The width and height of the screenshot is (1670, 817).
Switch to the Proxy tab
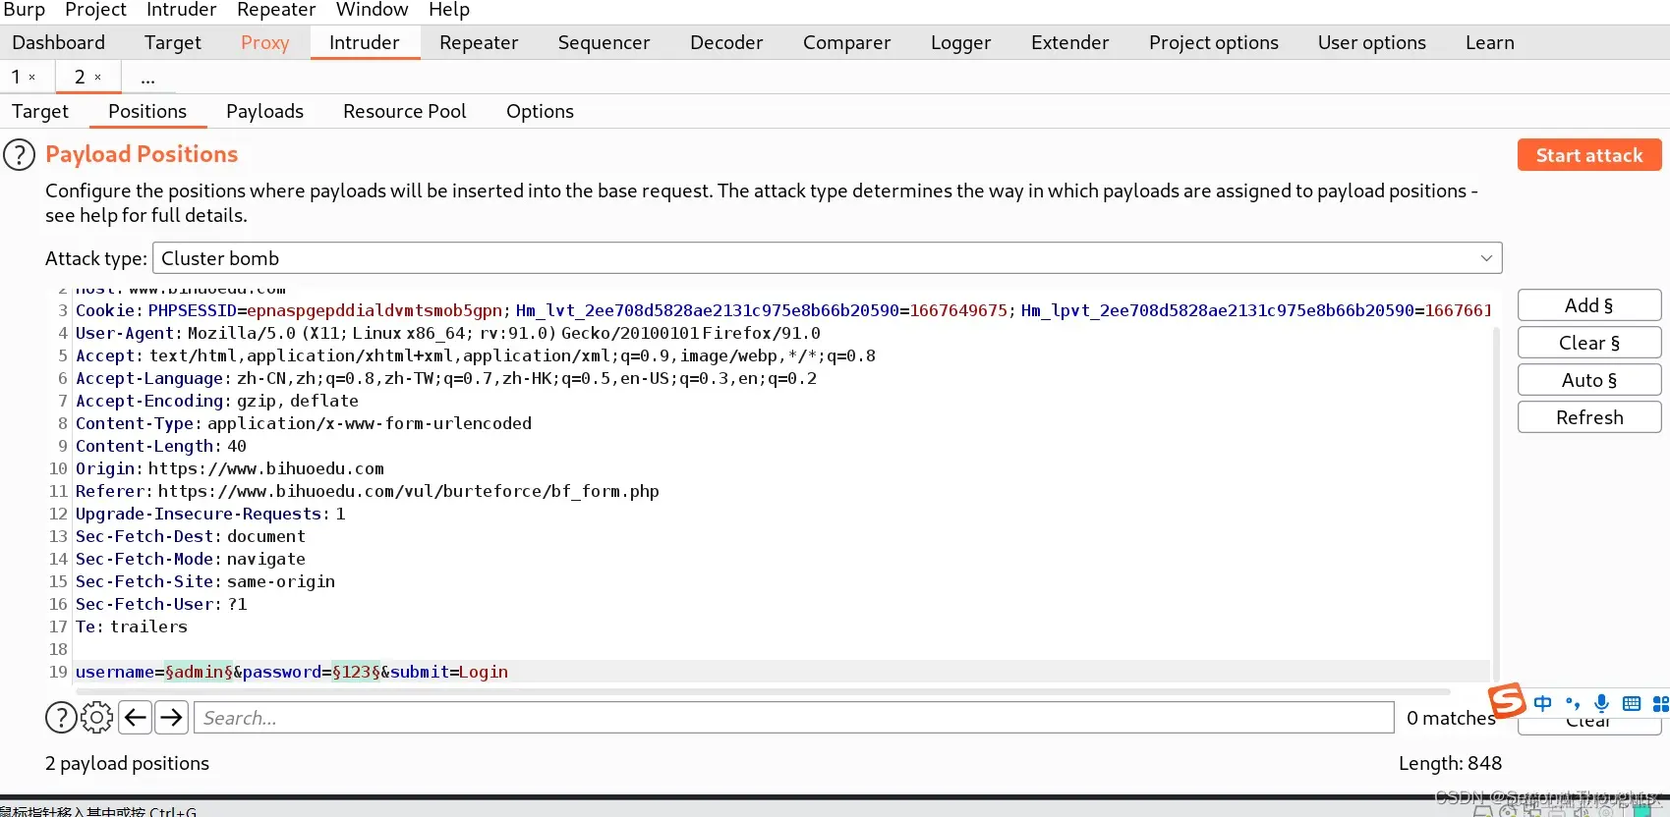point(265,43)
